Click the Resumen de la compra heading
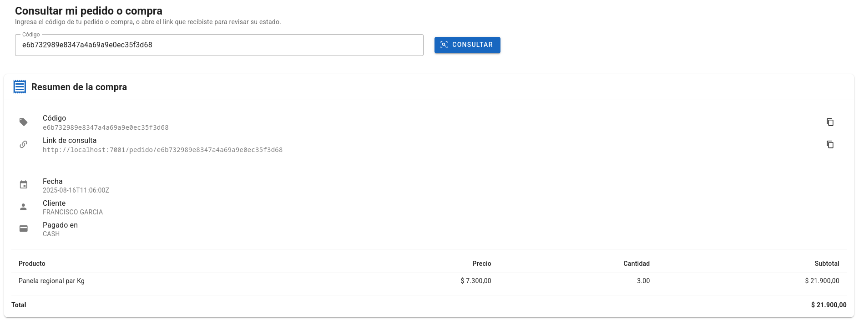 [79, 87]
